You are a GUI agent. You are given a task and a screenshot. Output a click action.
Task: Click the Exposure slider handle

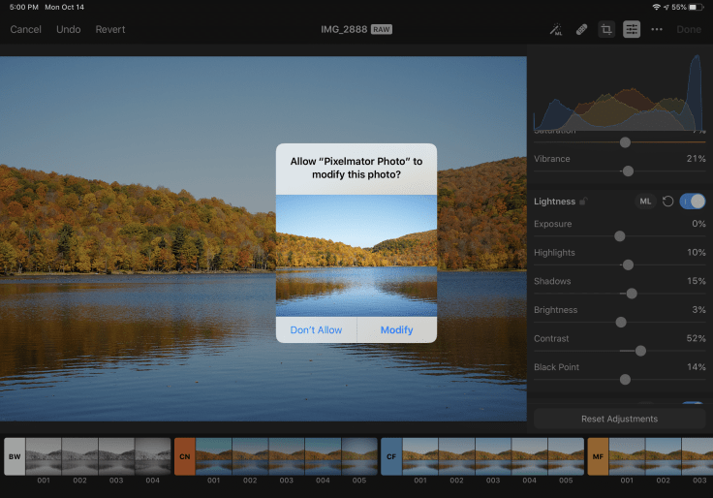[x=619, y=236]
